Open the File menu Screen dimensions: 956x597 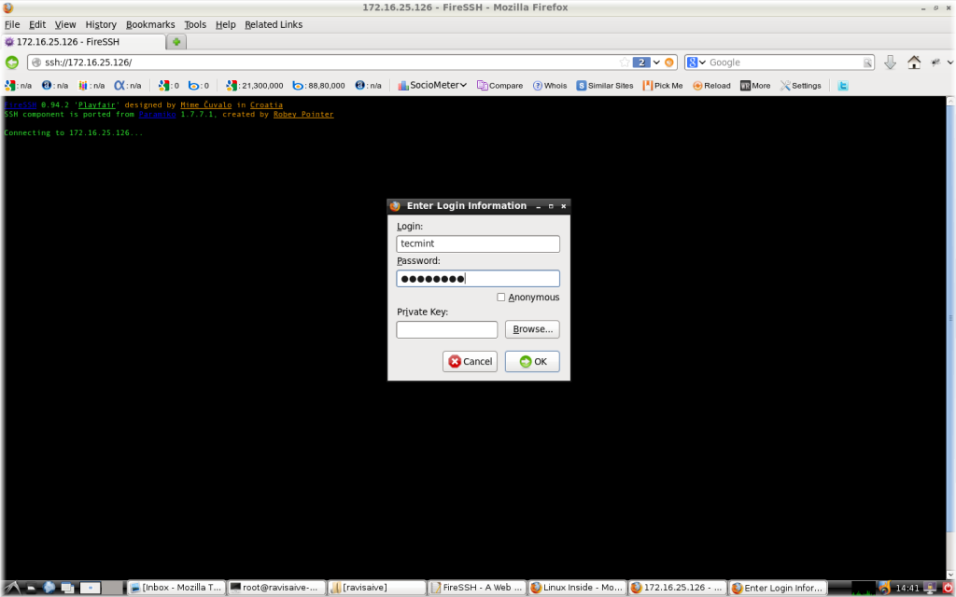pyautogui.click(x=12, y=24)
